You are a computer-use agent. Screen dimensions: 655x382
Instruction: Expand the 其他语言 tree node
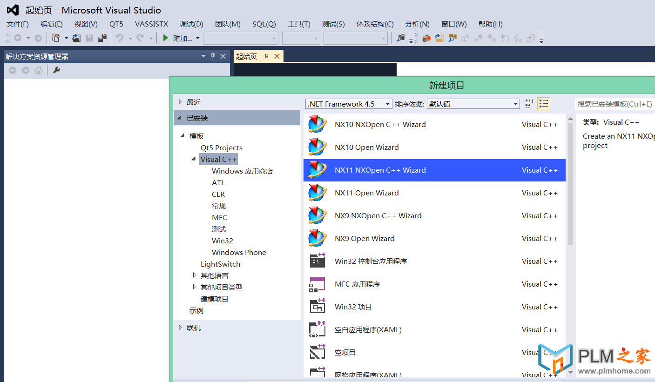pos(194,275)
